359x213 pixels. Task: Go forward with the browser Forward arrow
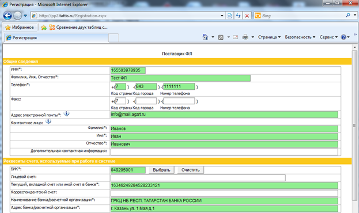[x=17, y=16]
